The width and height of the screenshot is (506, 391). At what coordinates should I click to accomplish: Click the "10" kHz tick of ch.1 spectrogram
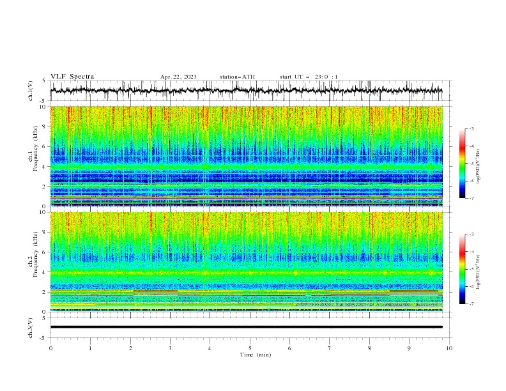click(43, 107)
